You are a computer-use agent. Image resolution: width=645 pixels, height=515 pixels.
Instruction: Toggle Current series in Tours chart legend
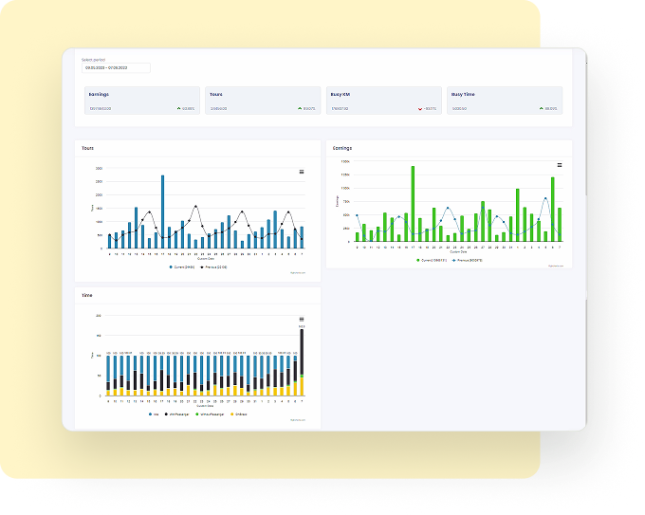182,267
